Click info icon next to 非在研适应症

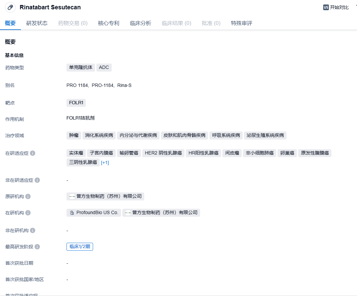[x=37, y=180]
